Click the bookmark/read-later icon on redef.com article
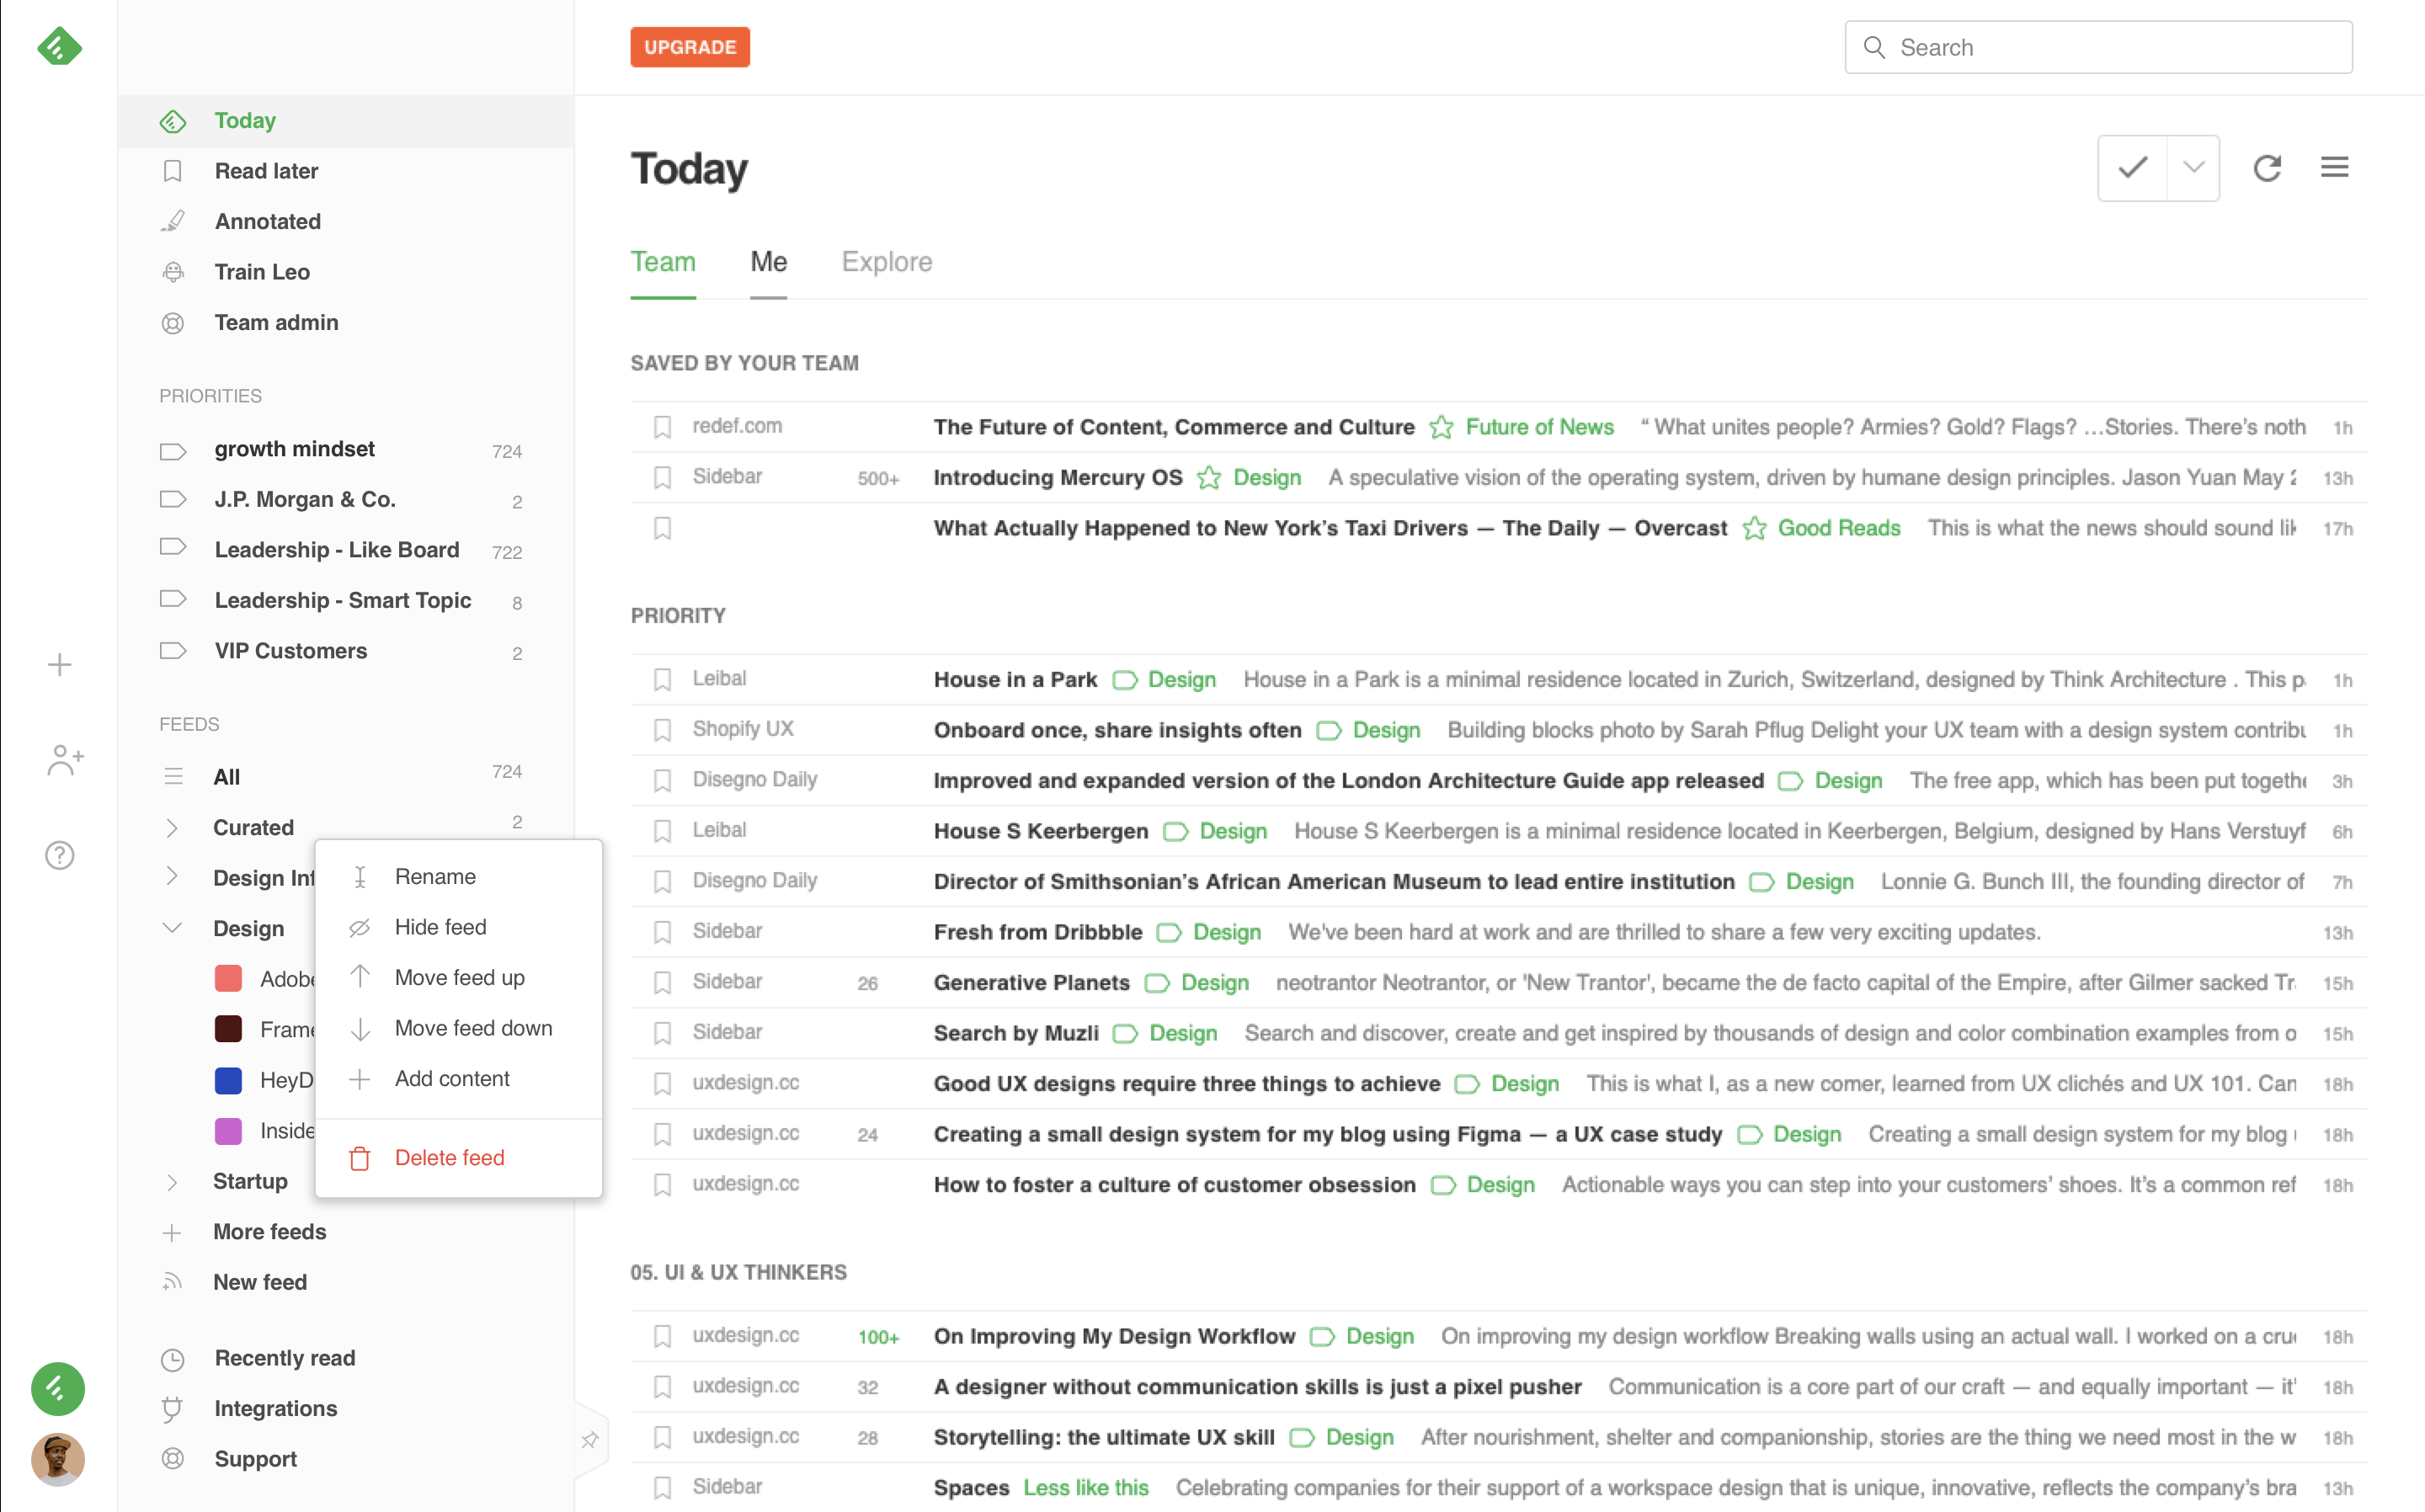This screenshot has height=1512, width=2425. pos(662,425)
